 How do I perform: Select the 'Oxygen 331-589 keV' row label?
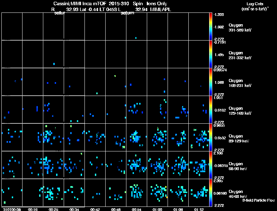tap(240, 28)
